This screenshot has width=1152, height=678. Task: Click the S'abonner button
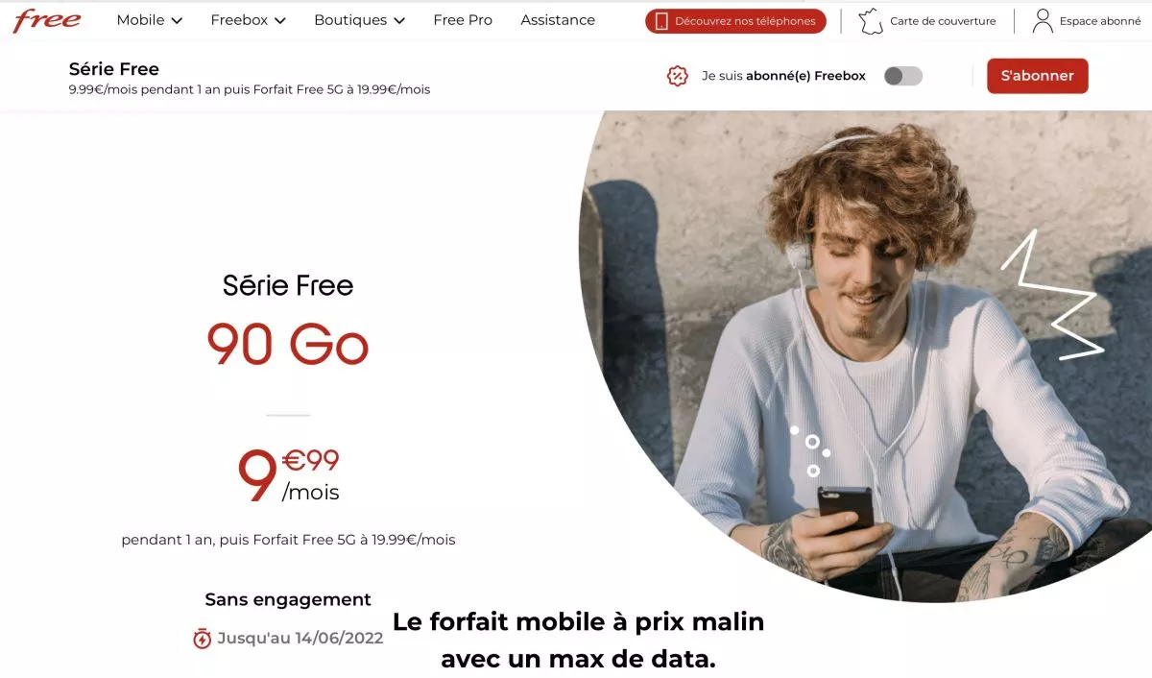(1038, 76)
